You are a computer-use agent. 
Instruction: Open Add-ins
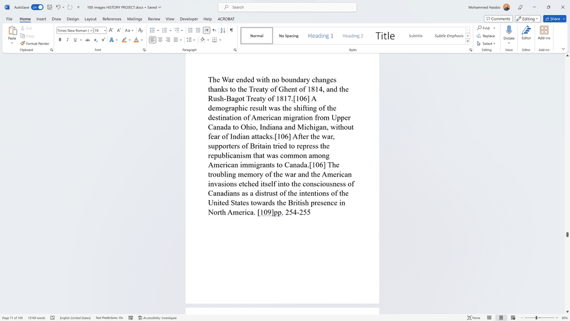544,33
